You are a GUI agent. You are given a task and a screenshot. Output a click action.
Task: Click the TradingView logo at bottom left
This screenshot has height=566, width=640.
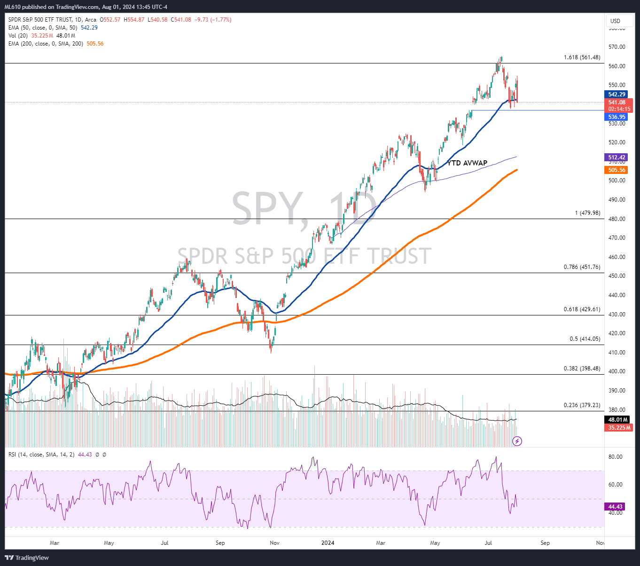[27, 558]
